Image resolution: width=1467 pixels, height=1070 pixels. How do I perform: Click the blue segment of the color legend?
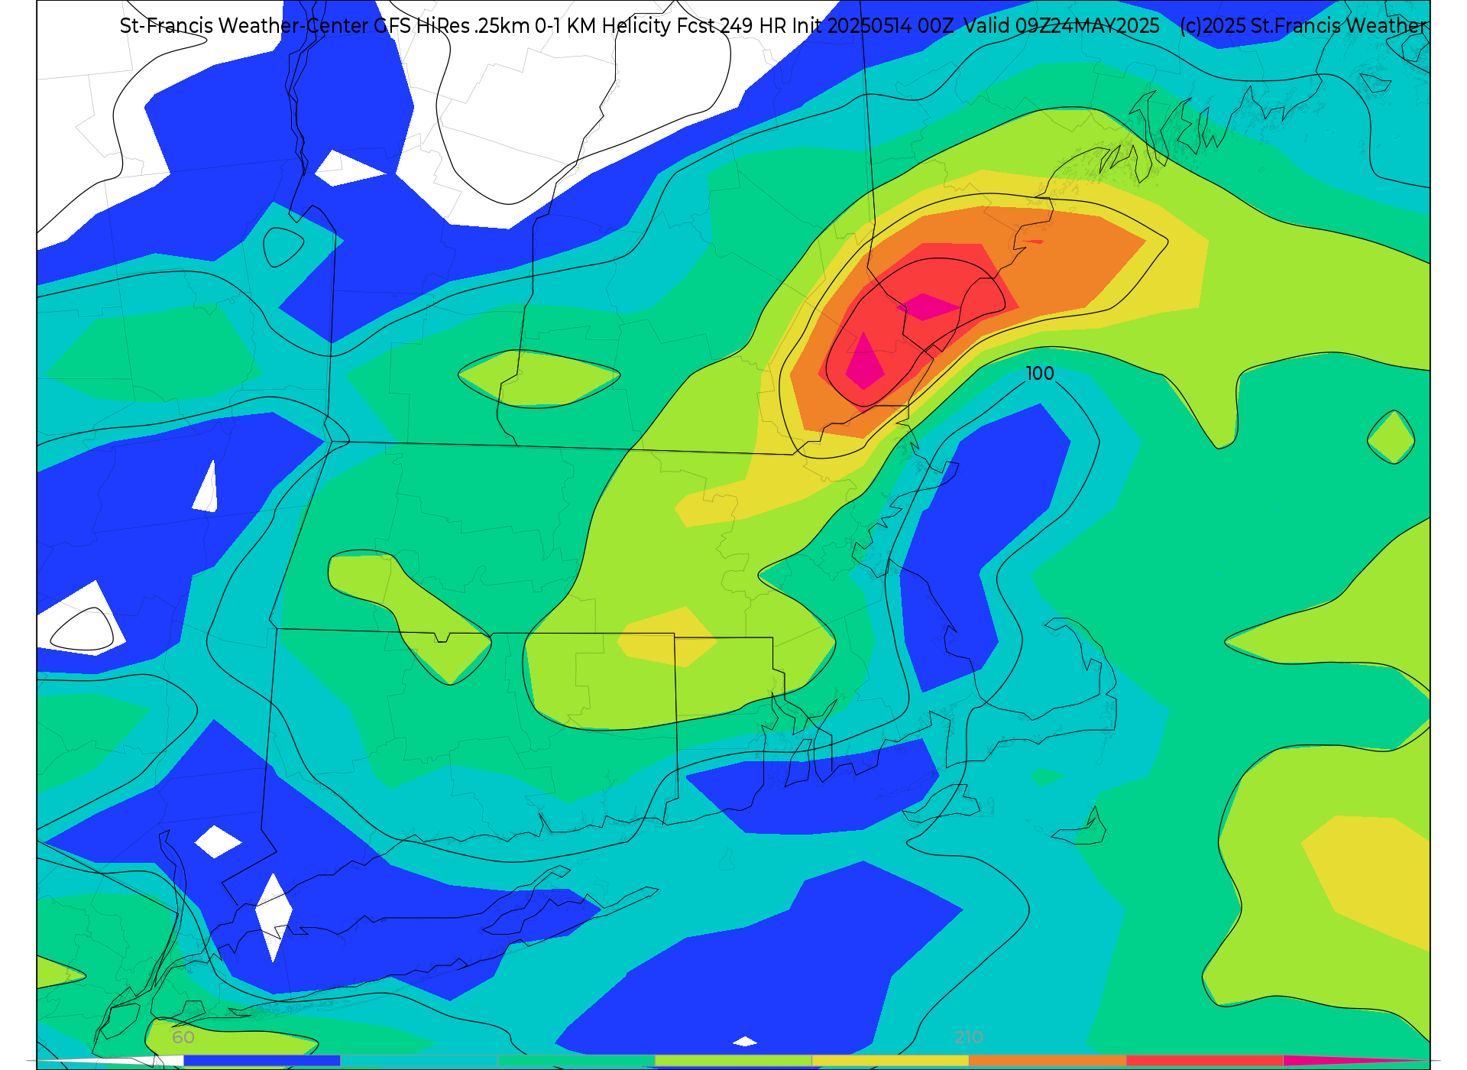click(261, 1061)
